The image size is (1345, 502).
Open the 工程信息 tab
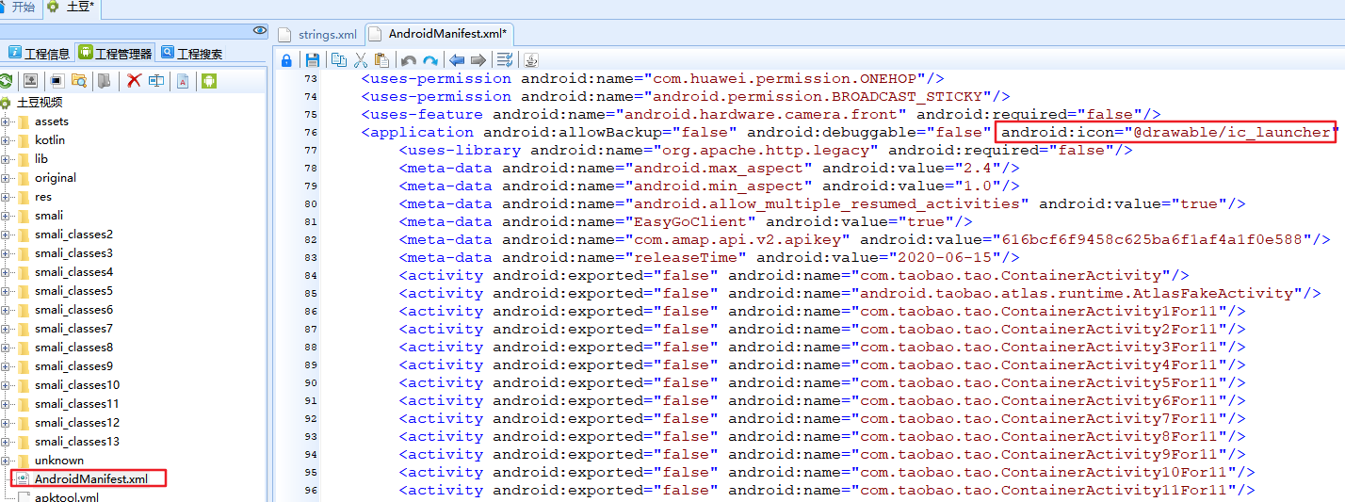coord(38,54)
